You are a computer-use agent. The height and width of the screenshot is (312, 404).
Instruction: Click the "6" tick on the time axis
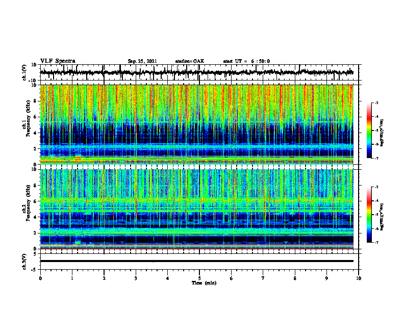tap(231, 278)
